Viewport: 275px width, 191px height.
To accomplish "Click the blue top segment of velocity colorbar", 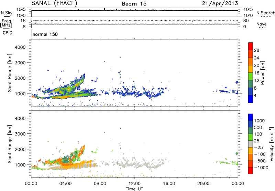I will (x=251, y=117).
